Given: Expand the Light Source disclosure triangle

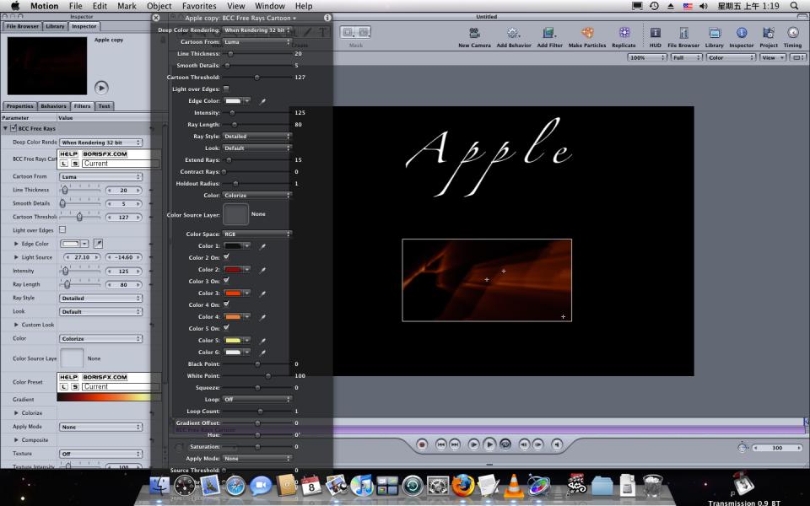Looking at the screenshot, I should point(16,257).
